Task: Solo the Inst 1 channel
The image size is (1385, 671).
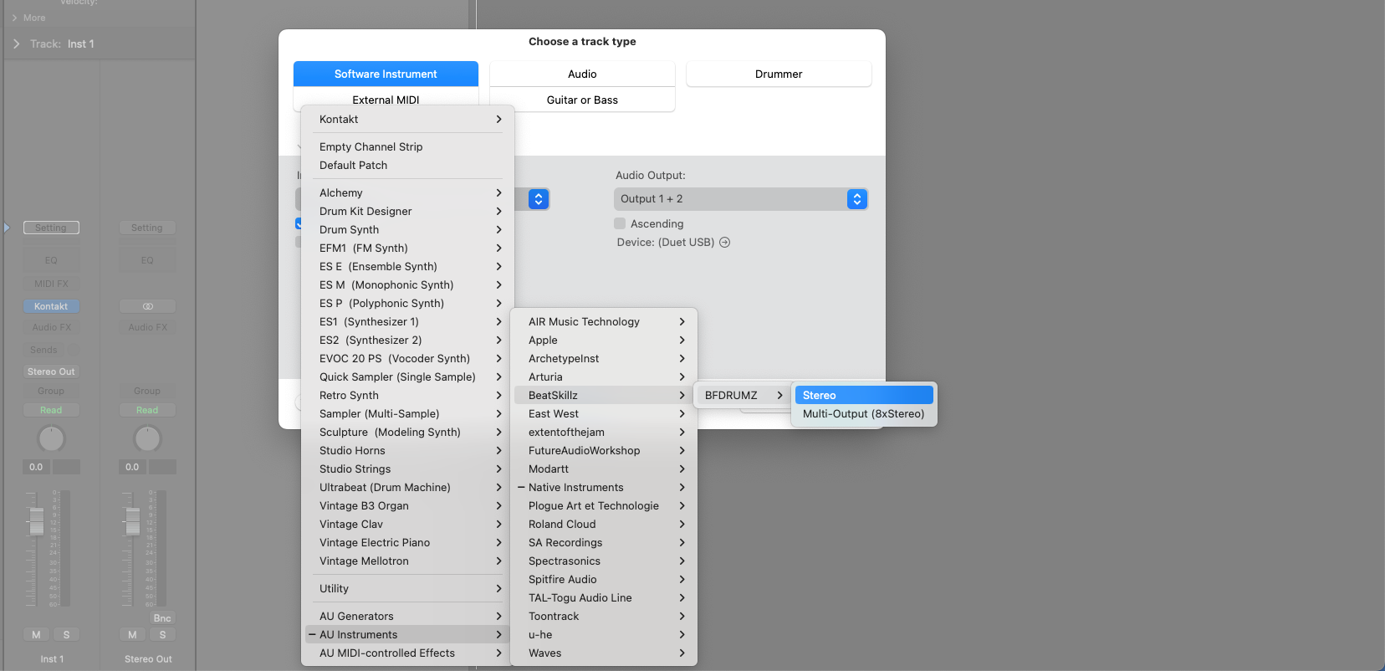Action: point(67,635)
